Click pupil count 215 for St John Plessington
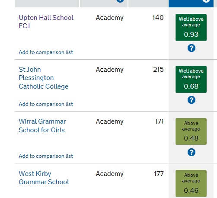217x198 pixels. tap(158, 70)
